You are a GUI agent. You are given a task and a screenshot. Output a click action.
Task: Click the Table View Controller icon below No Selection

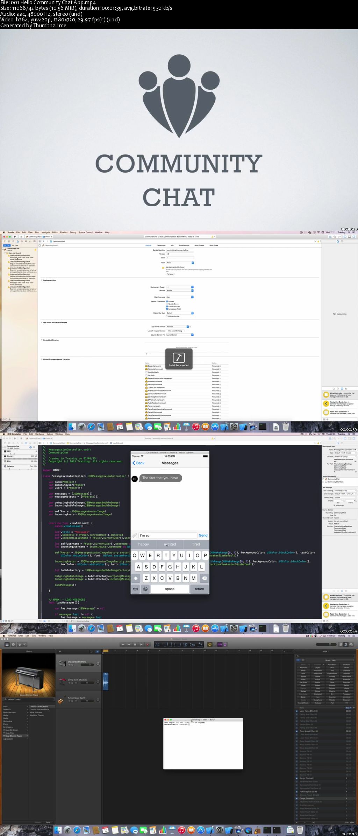(x=326, y=413)
